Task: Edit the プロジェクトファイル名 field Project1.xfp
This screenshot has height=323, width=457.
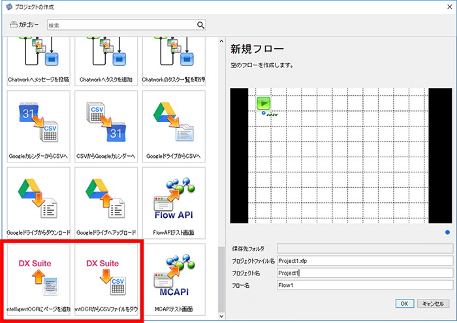Action: pos(365,260)
